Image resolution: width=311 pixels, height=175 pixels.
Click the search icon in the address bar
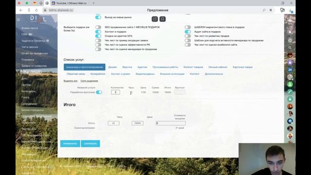pos(264,10)
